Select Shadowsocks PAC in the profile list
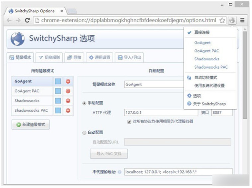Viewport: 252px width, 188px height. (x=32, y=110)
